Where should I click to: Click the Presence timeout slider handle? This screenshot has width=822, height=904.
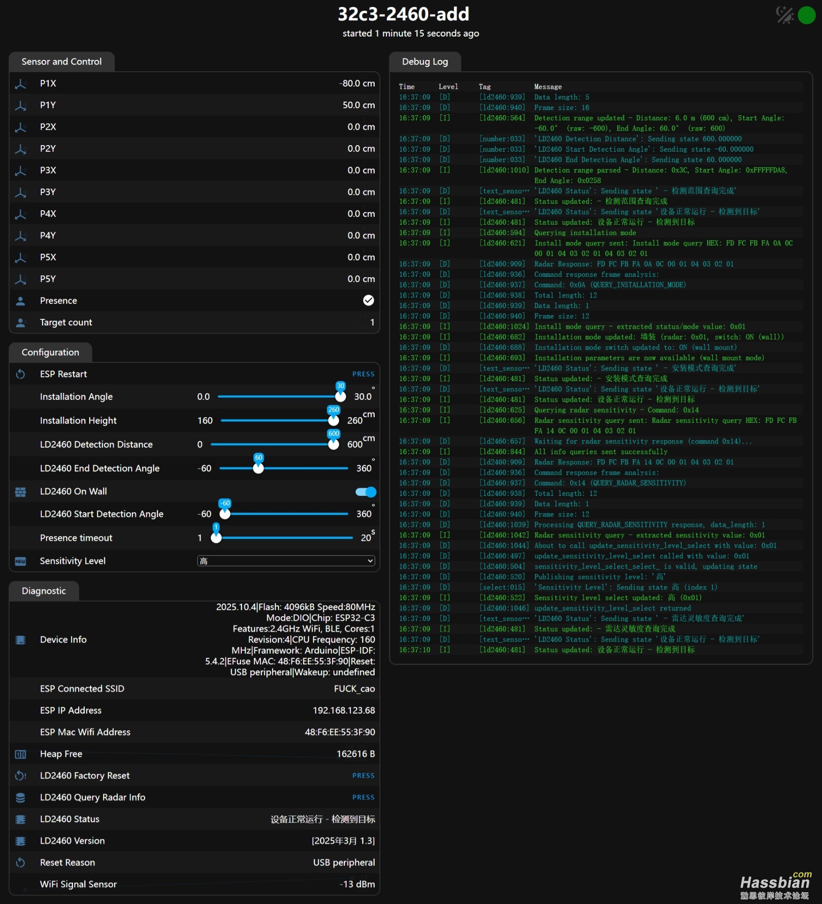click(x=216, y=538)
